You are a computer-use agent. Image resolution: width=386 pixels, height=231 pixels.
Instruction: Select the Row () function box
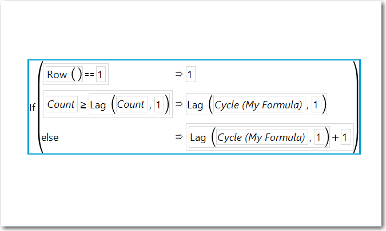tap(64, 74)
